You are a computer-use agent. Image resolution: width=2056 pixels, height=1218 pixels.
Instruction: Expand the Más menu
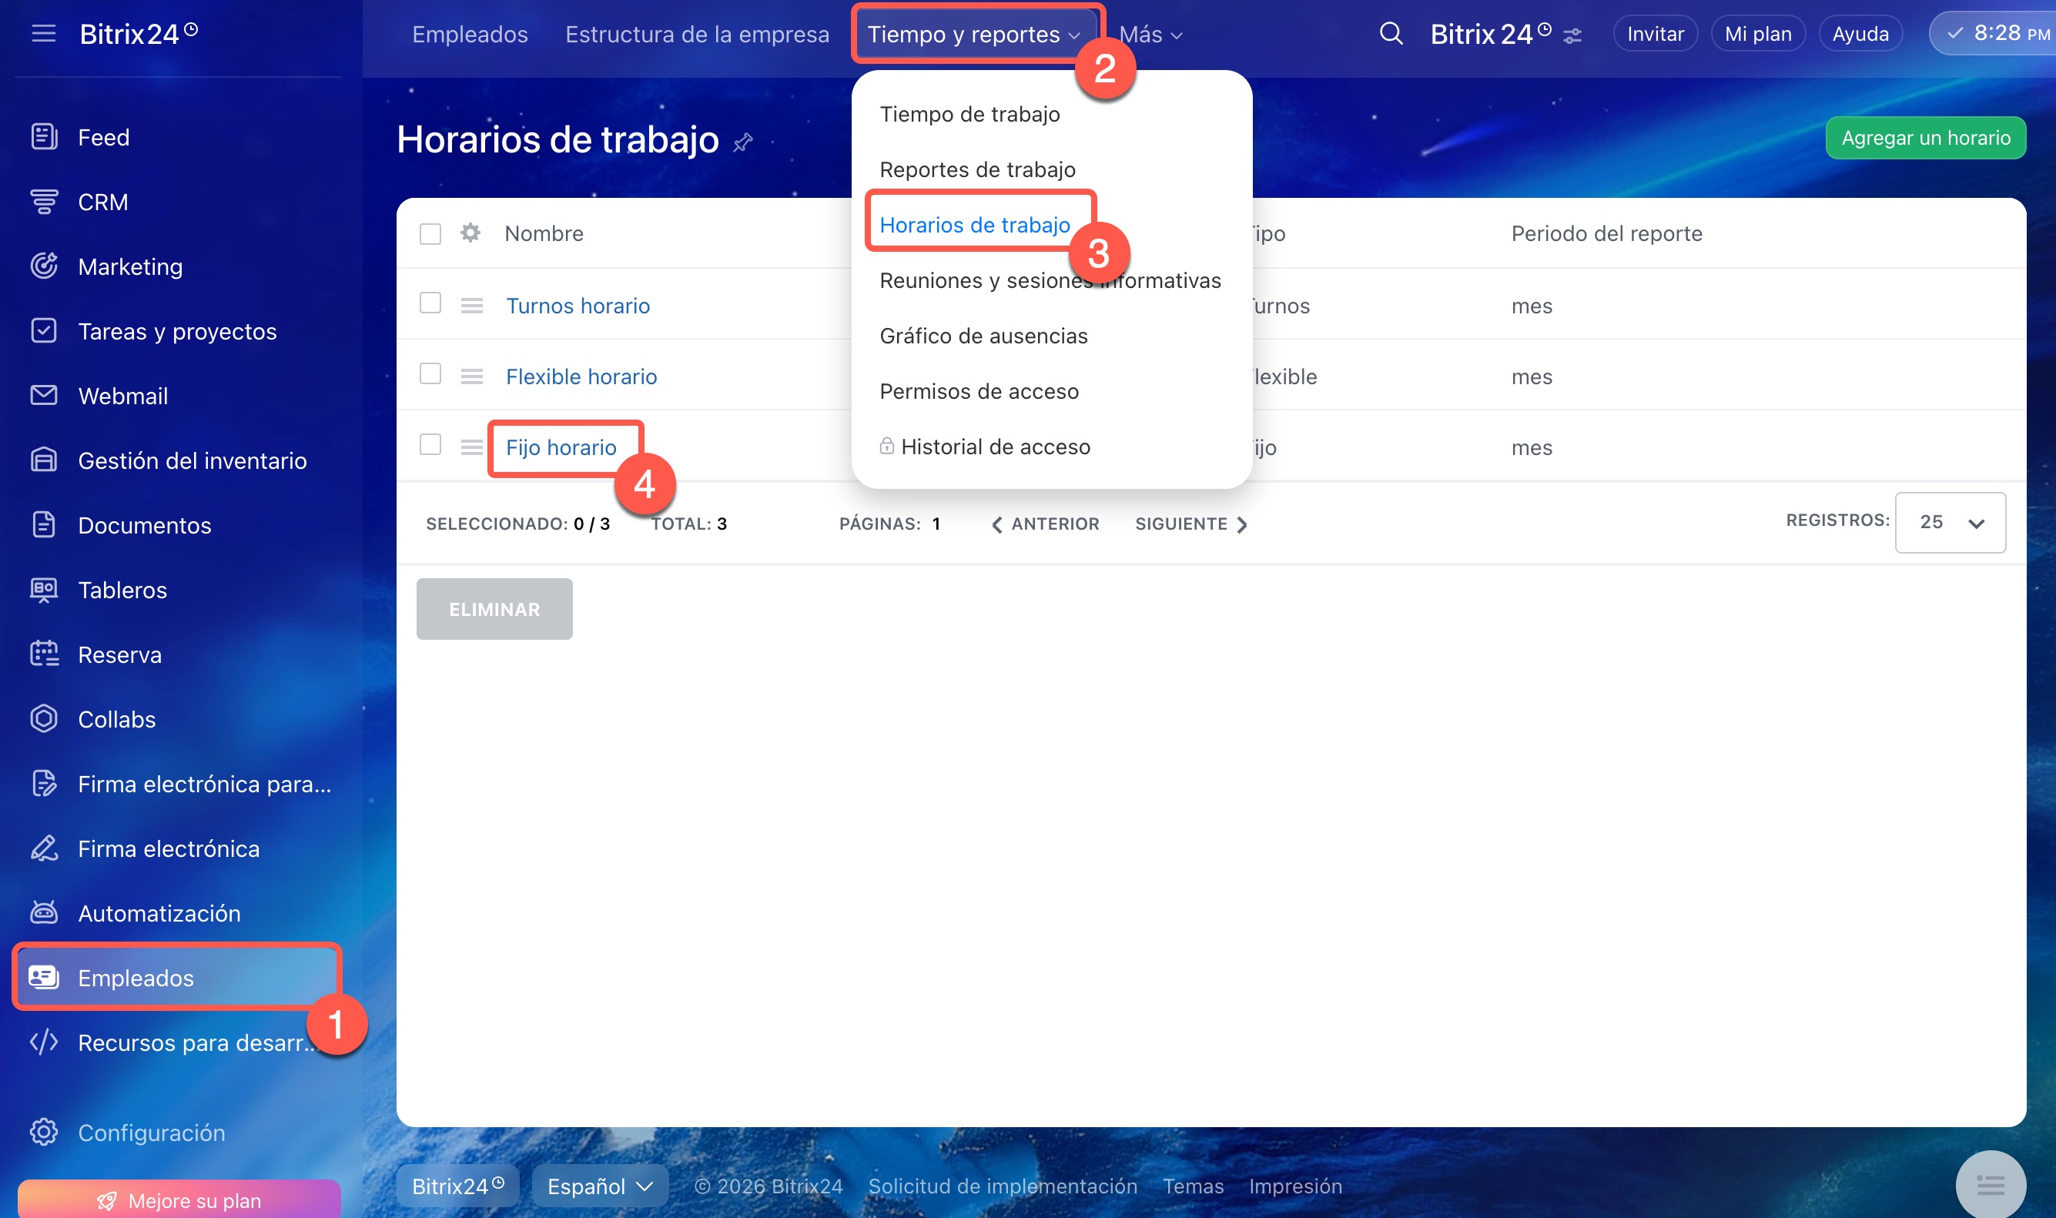pos(1150,35)
